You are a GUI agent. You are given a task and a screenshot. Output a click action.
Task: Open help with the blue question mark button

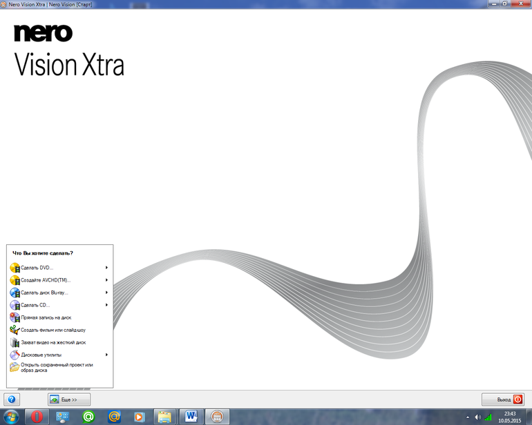coord(11,399)
